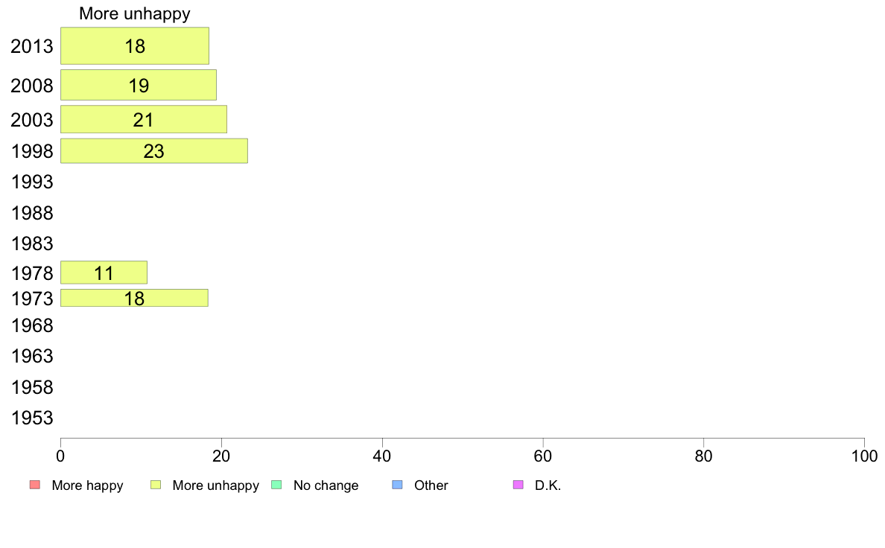Image resolution: width=885 pixels, height=548 pixels.
Task: Click the Other blue legend swatch
Action: (x=397, y=485)
